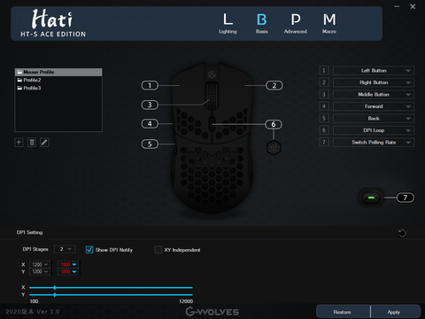Toggle the Show DPI Notify checkbox

(x=89, y=250)
